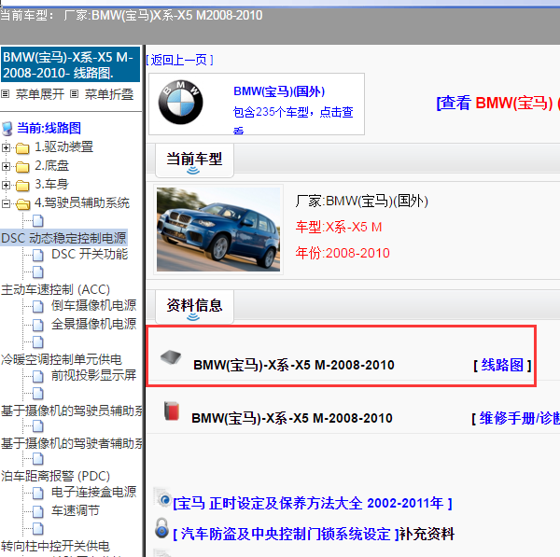Select 转向柱中控开关供电 in the tree
Image resolution: width=560 pixels, height=557 pixels.
[x=55, y=546]
